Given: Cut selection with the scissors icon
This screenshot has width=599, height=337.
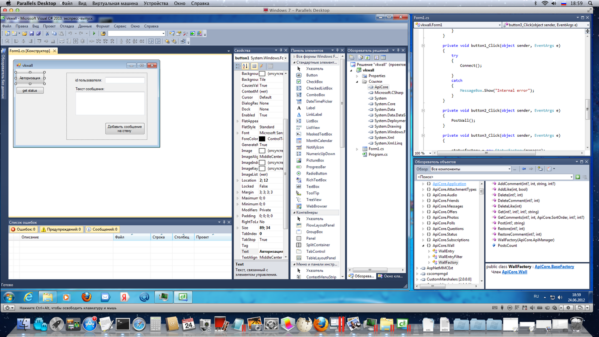Looking at the screenshot, I should (47, 33).
